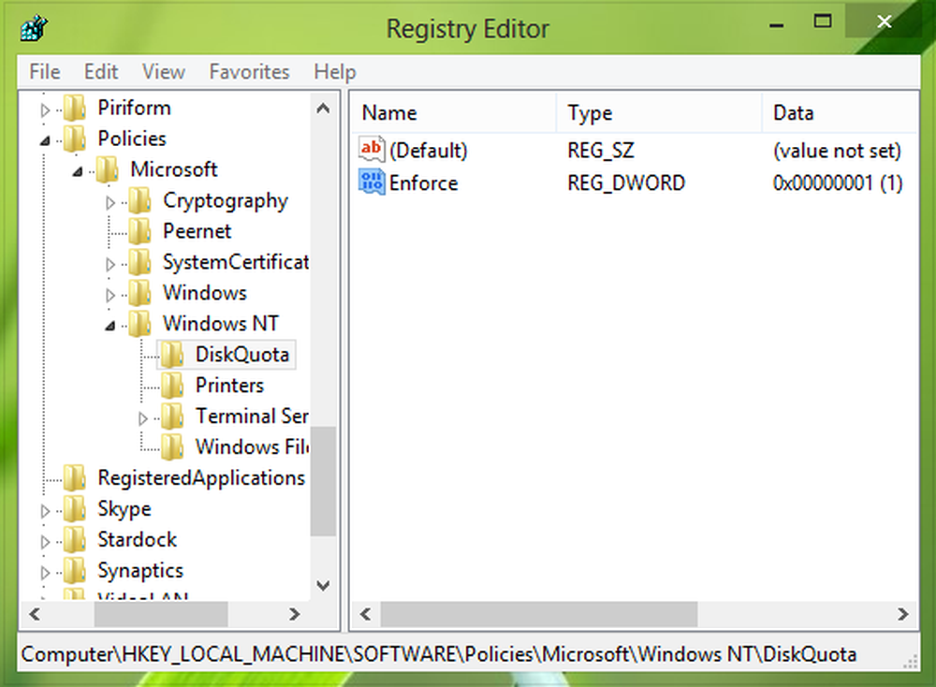Click the tree pane scroll down arrow
The height and width of the screenshot is (687, 936).
(323, 586)
